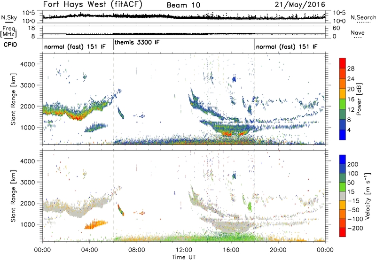The width and height of the screenshot is (376, 260).
Task: Click the "Time UT" axis title
Action: point(184,257)
